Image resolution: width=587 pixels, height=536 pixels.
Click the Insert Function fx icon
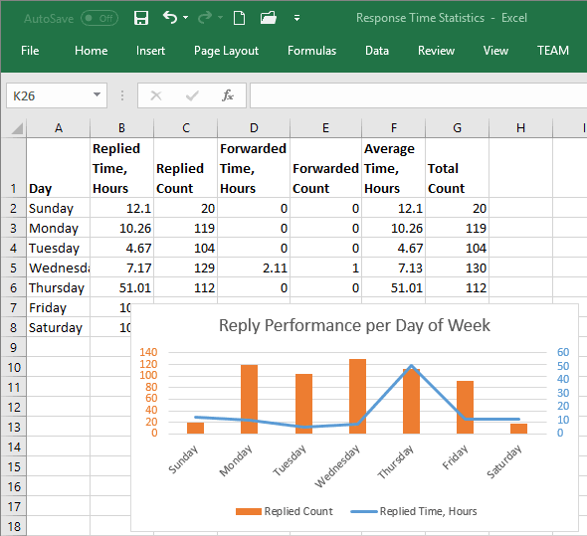227,95
